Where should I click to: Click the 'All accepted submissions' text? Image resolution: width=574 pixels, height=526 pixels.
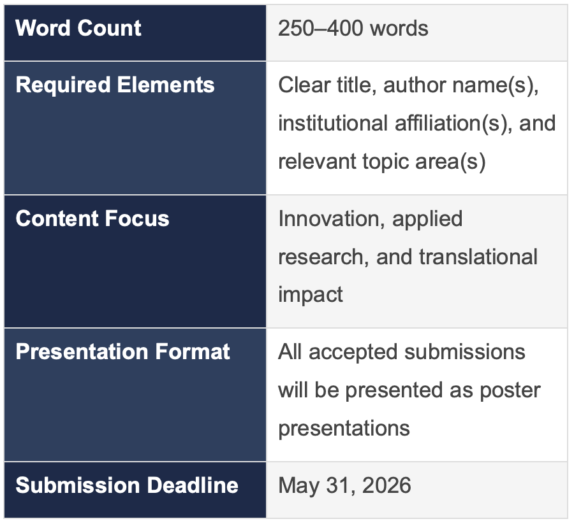(x=402, y=352)
